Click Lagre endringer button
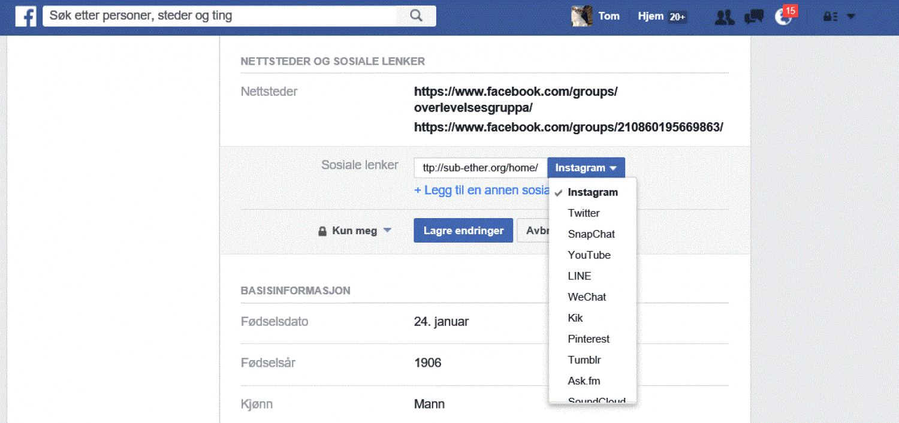 coord(463,231)
